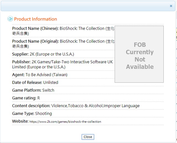Click the FOB Currently Not Available image placeholder
This screenshot has height=143, width=177.
139,54
